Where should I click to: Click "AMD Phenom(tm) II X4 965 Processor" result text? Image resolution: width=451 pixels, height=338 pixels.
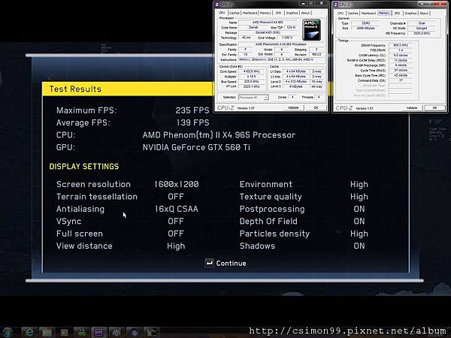[219, 135]
